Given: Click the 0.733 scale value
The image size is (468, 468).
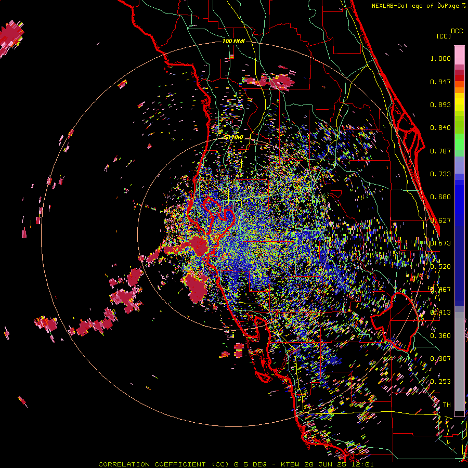Looking at the screenshot, I should 440,174.
